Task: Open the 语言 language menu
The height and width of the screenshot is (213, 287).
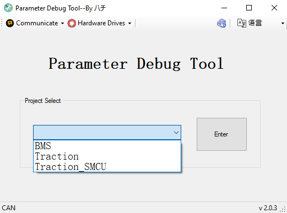Action: pyautogui.click(x=255, y=23)
